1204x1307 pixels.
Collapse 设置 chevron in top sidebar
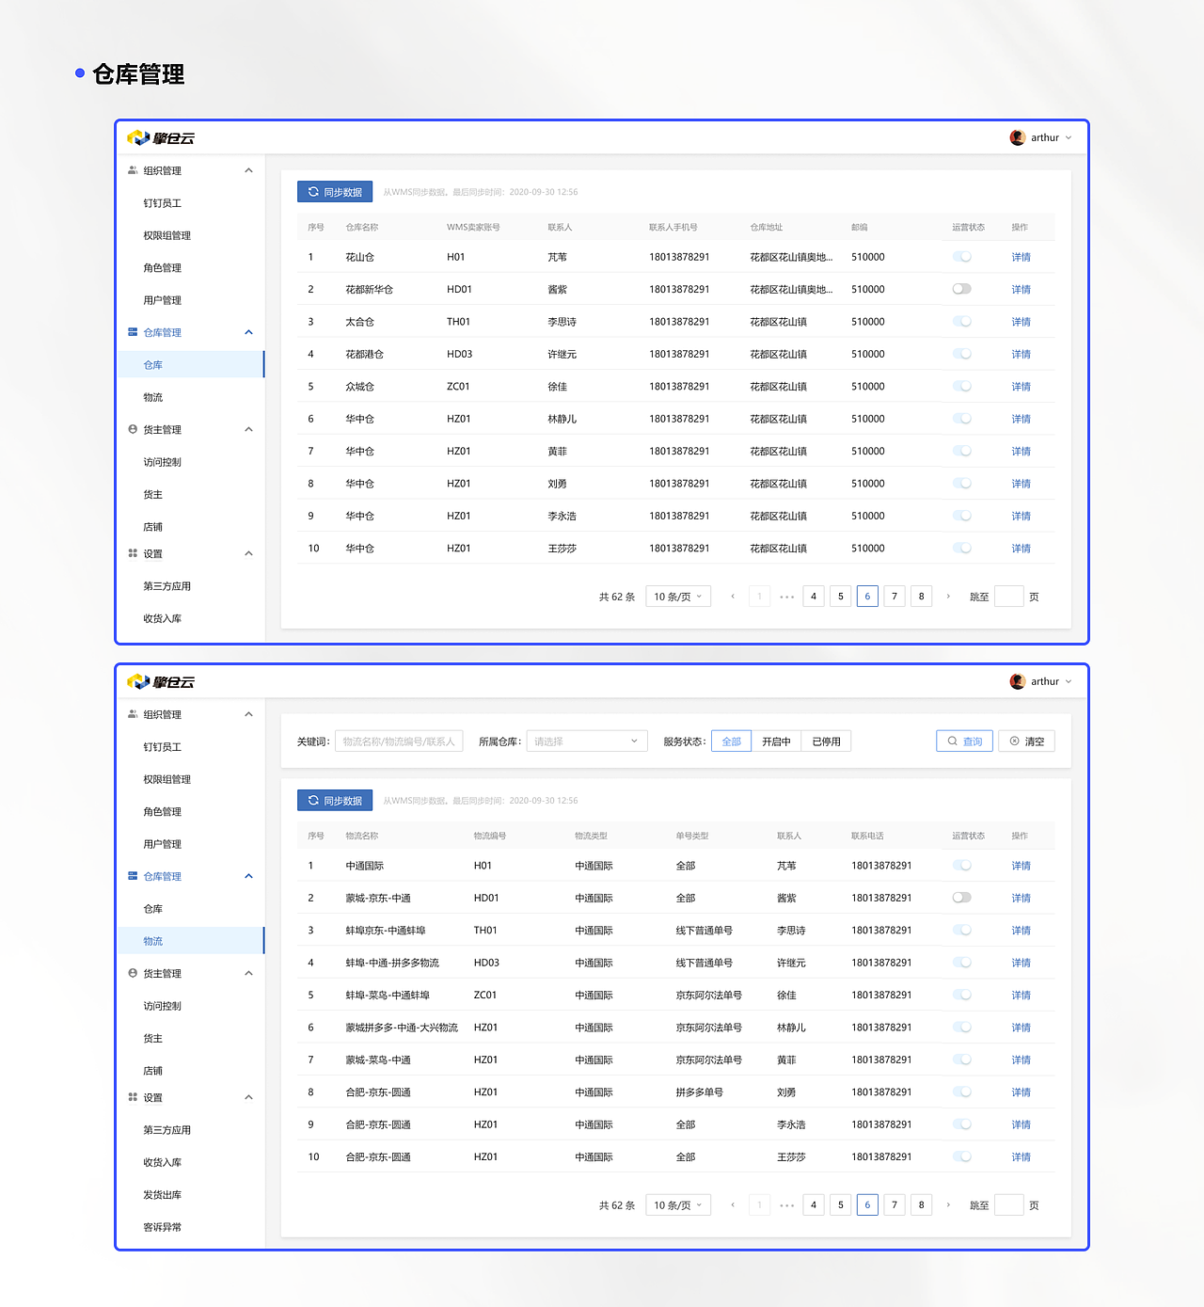pos(248,553)
